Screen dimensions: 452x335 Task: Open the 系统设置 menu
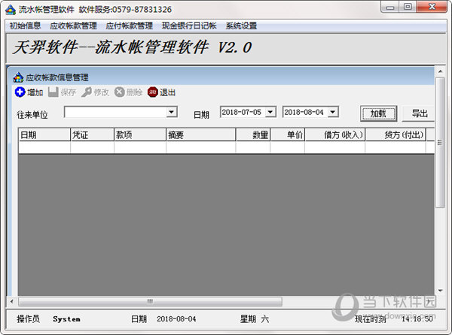[x=241, y=26]
